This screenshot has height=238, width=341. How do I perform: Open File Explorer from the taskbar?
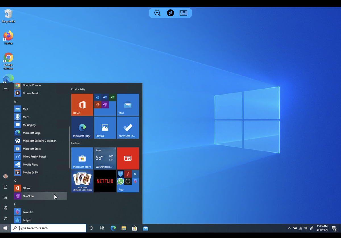[124, 228]
